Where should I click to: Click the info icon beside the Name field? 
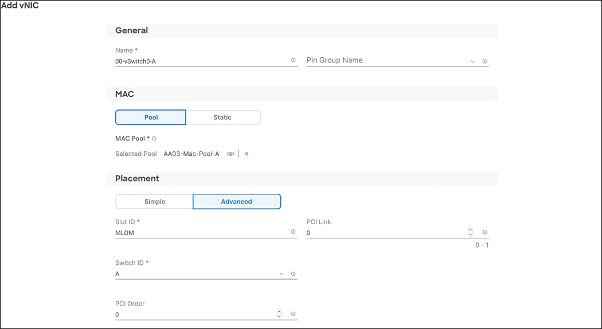pos(294,60)
